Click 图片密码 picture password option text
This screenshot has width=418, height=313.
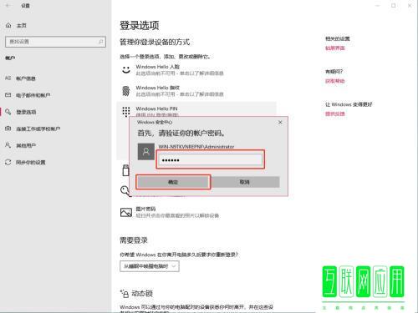[x=145, y=209]
